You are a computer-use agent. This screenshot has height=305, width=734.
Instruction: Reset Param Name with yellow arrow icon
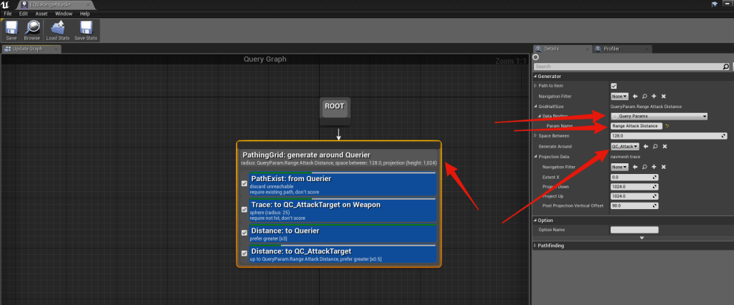click(667, 126)
